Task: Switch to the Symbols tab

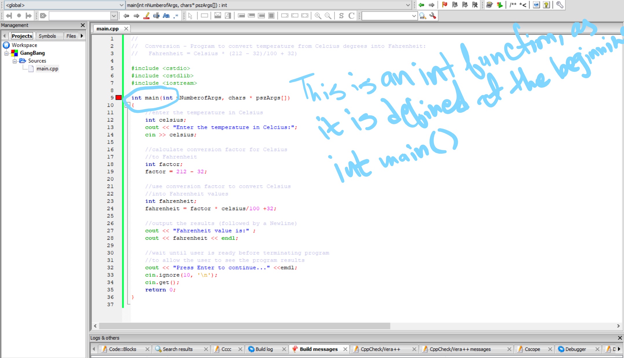Action: 47,36
